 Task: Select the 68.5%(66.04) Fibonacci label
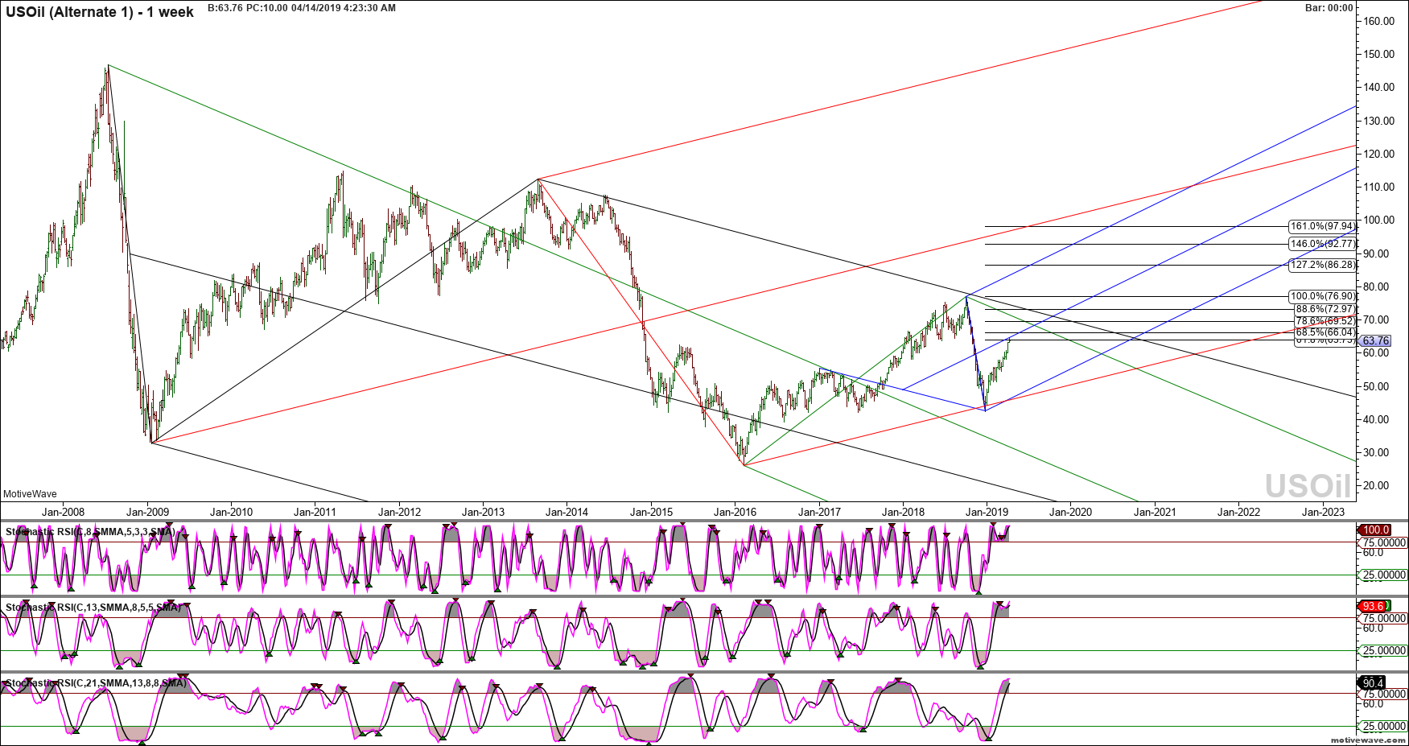click(1325, 332)
